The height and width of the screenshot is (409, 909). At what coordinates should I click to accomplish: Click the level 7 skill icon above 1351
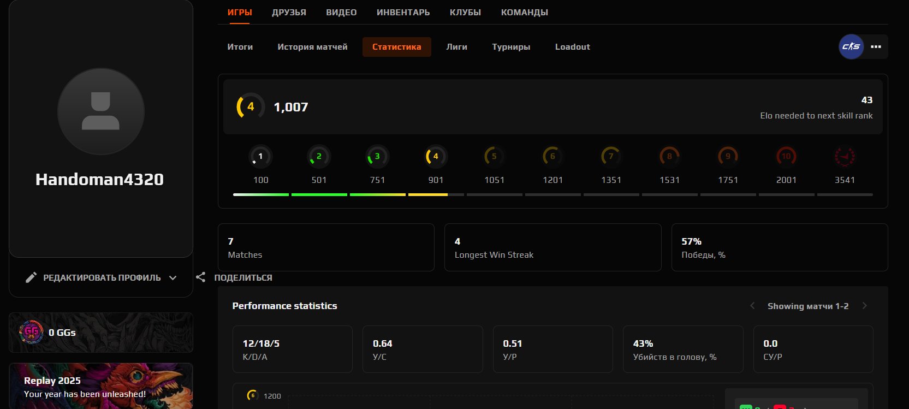click(x=611, y=157)
